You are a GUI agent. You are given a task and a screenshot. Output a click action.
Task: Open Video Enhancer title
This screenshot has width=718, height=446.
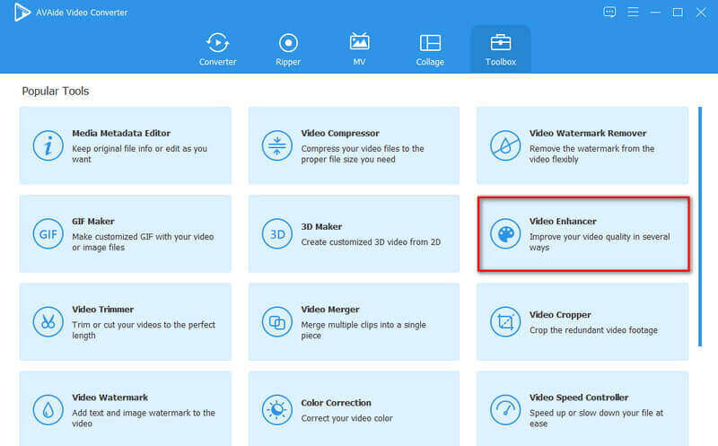pyautogui.click(x=563, y=221)
